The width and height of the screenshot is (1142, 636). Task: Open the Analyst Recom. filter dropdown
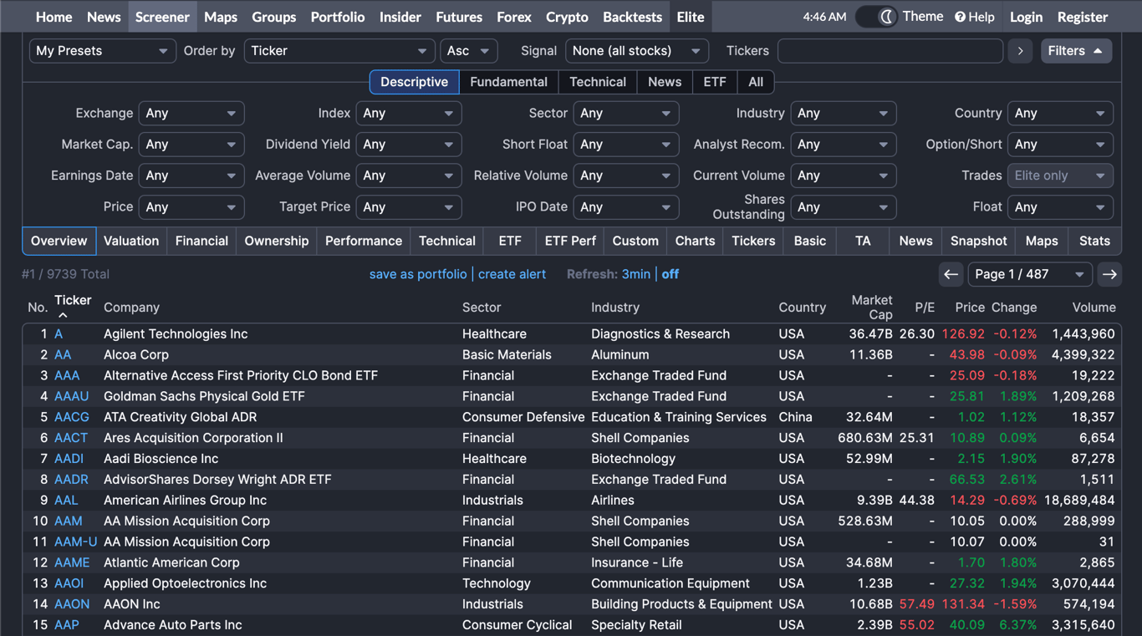pos(844,145)
